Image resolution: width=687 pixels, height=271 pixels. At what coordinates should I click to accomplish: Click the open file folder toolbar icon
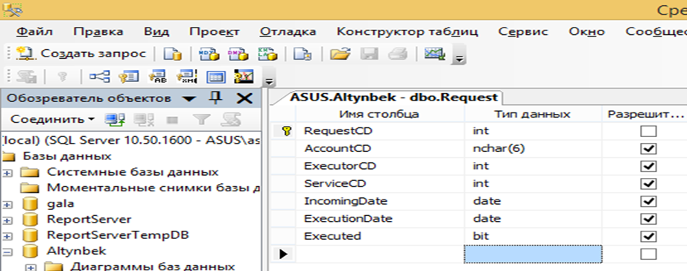[341, 54]
